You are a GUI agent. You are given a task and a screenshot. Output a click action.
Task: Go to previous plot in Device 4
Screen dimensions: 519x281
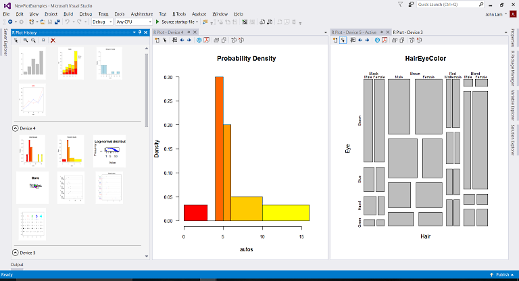182,40
